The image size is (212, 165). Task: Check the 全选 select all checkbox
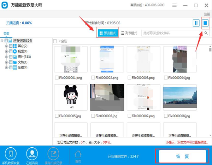[55, 41]
